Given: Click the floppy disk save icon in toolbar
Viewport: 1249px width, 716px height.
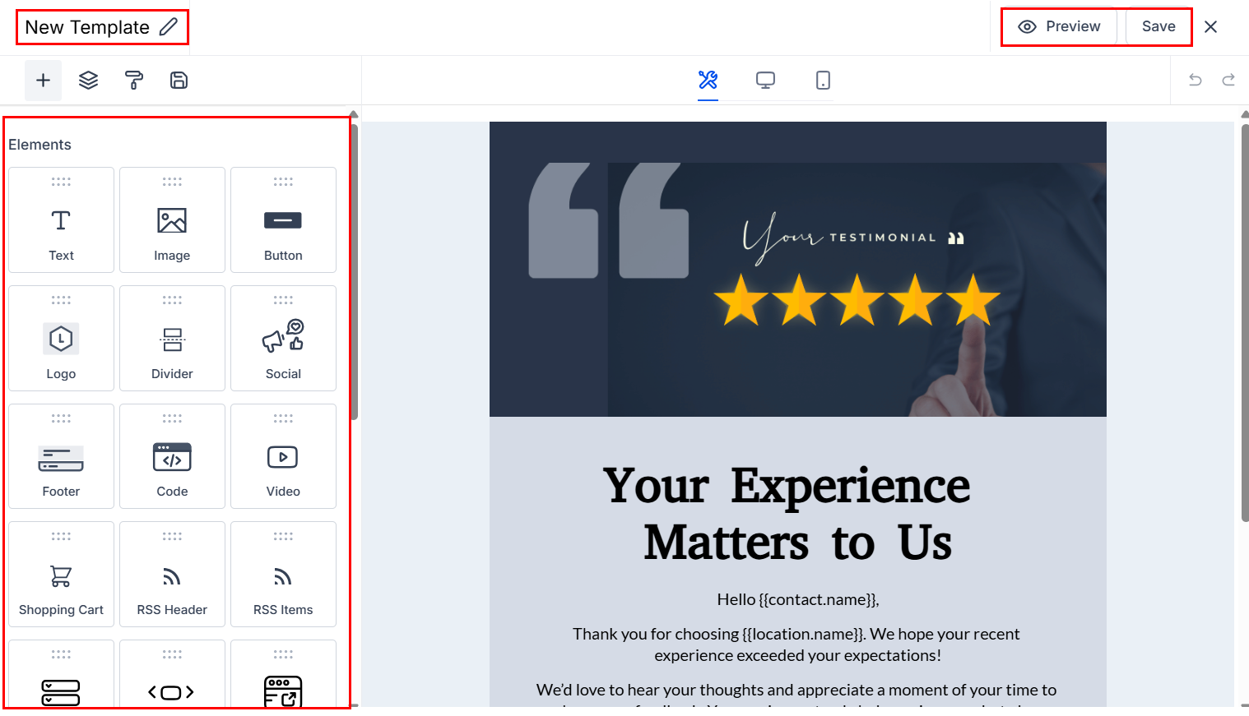Looking at the screenshot, I should (x=179, y=81).
